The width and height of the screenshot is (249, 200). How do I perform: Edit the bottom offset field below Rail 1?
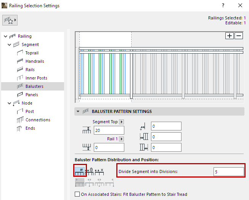point(109,148)
